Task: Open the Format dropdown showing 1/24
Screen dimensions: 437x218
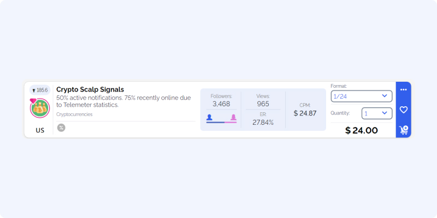Action: 362,96
